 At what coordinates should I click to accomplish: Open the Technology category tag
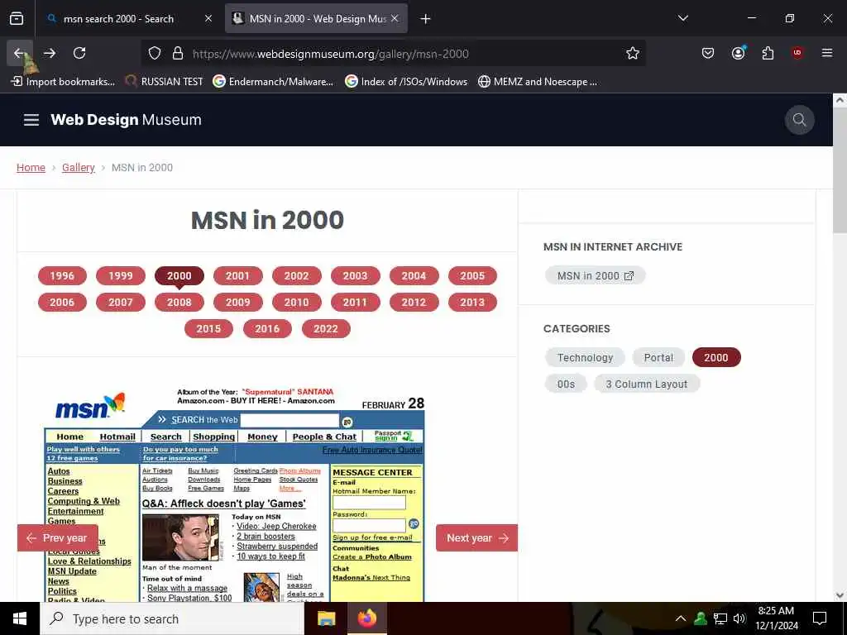(585, 357)
